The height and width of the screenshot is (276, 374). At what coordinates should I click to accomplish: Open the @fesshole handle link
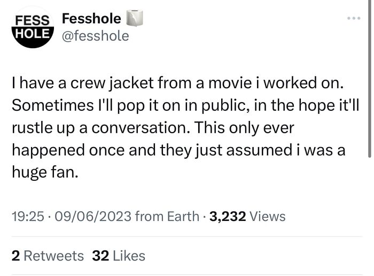tap(96, 36)
